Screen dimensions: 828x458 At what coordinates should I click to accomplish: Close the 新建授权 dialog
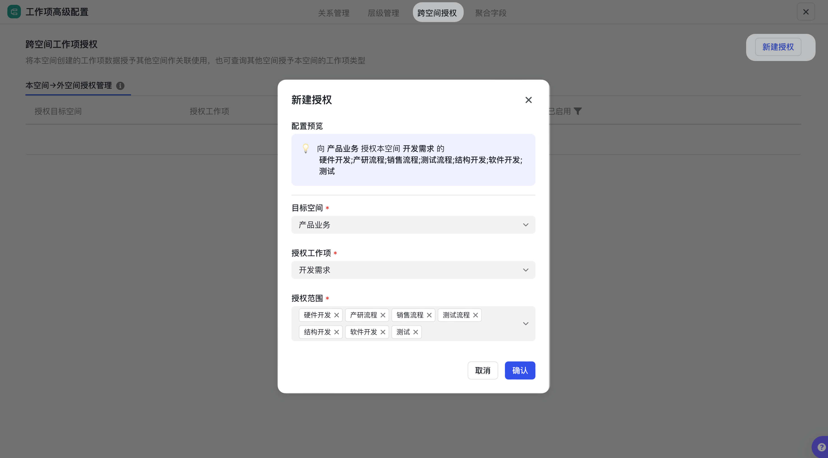pos(528,100)
